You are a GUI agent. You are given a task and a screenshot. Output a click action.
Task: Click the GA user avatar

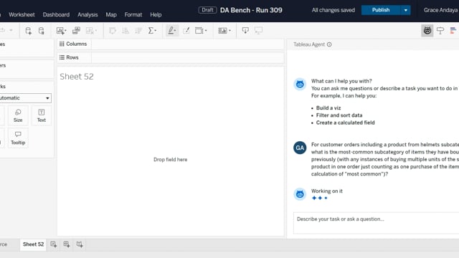point(300,148)
